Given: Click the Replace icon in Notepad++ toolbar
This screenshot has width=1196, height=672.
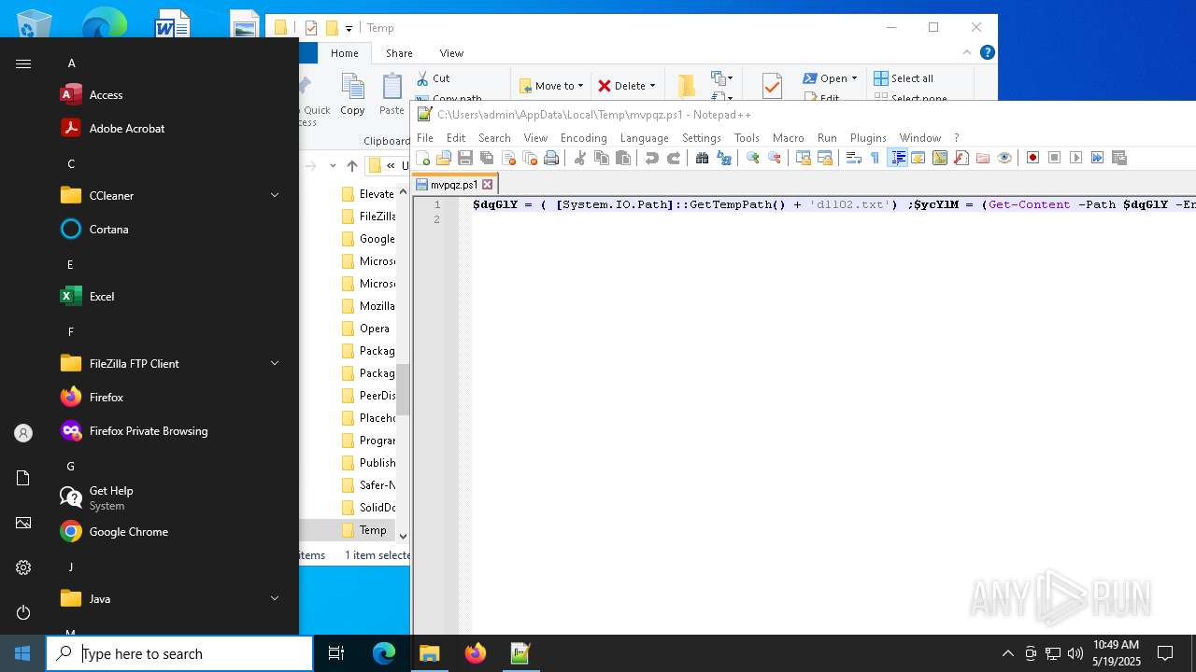Looking at the screenshot, I should (x=723, y=158).
